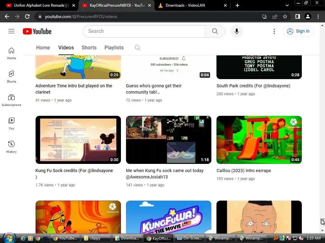Expand the tab search dropdown arrow
The width and height of the screenshot is (325, 243).
click(287, 6)
